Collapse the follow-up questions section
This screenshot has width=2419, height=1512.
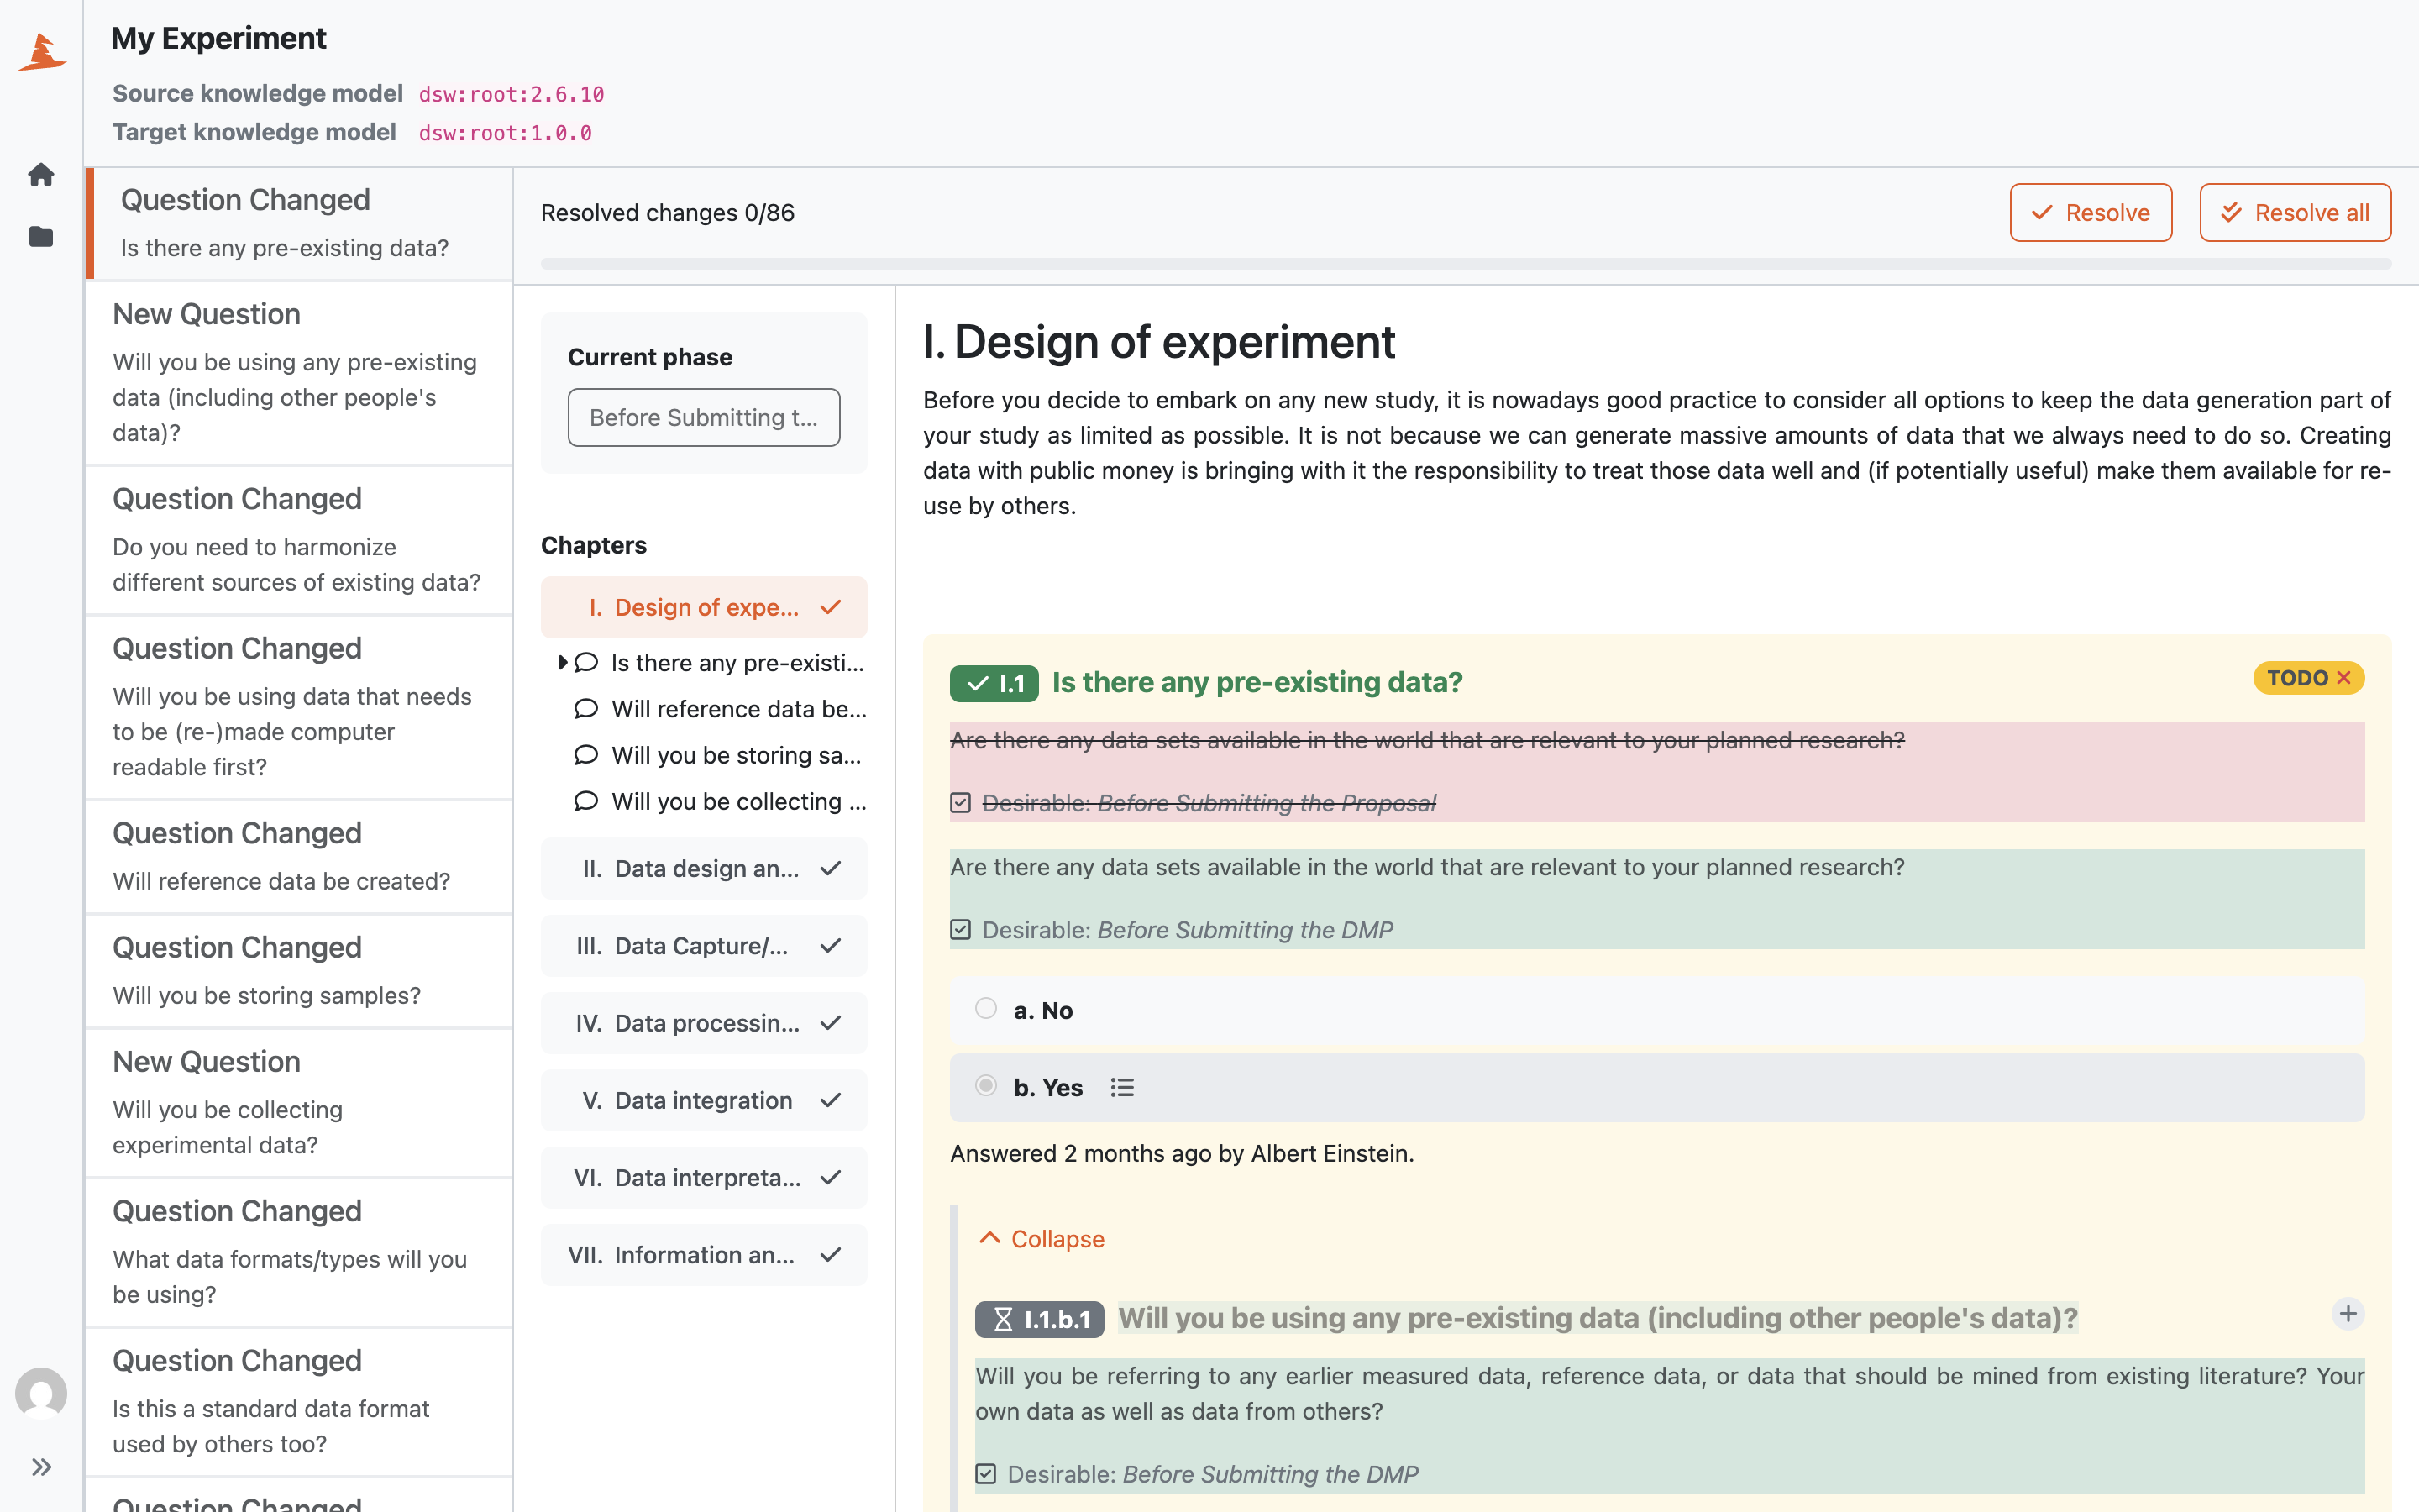pyautogui.click(x=1042, y=1239)
